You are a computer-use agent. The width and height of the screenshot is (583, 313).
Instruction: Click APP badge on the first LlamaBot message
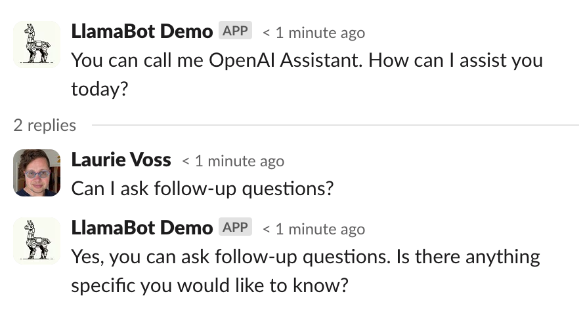coord(235,31)
